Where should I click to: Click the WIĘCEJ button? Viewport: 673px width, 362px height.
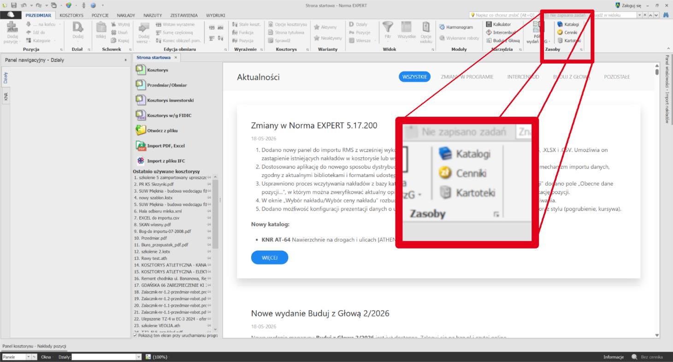270,258
